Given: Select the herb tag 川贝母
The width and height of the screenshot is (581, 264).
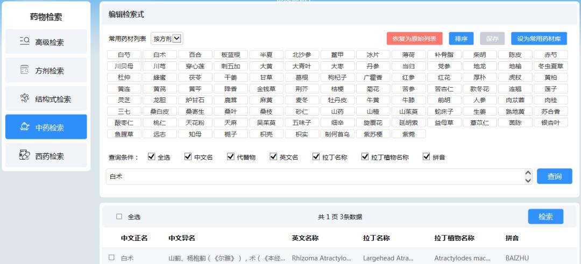Looking at the screenshot, I should click(124, 66).
